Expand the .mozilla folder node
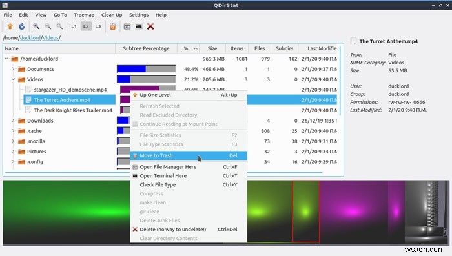 [14, 141]
